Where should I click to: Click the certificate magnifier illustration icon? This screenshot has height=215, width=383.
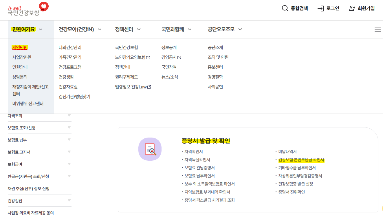coord(150,149)
